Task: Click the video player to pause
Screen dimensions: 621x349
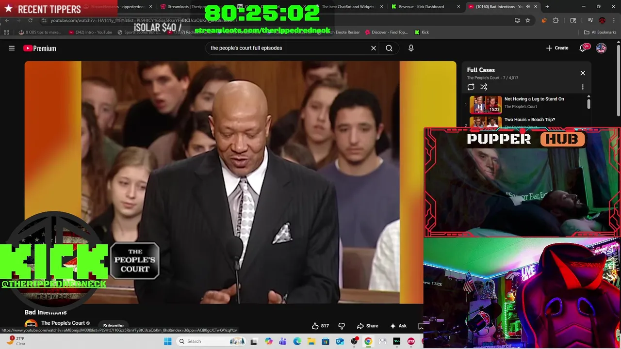Action: pyautogui.click(x=240, y=182)
